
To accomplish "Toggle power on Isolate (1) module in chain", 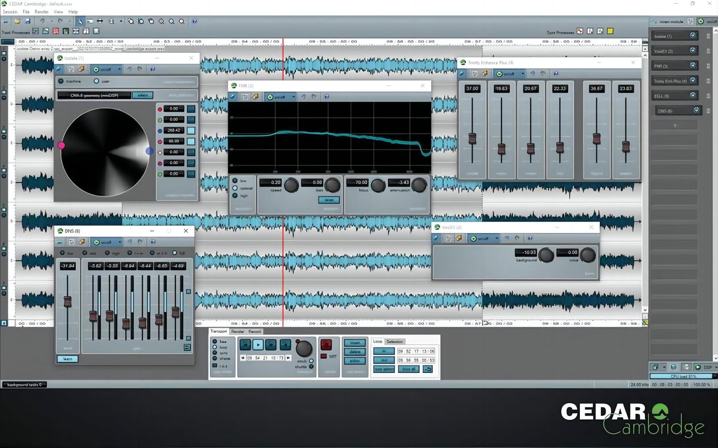I will (x=693, y=35).
